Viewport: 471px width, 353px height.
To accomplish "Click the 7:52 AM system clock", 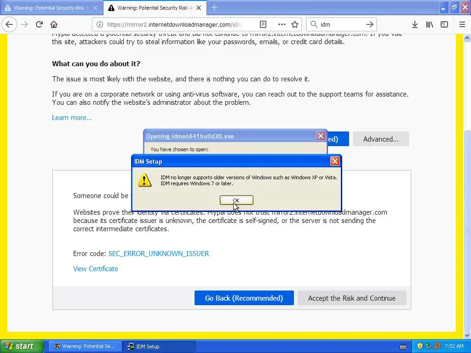I will point(454,346).
